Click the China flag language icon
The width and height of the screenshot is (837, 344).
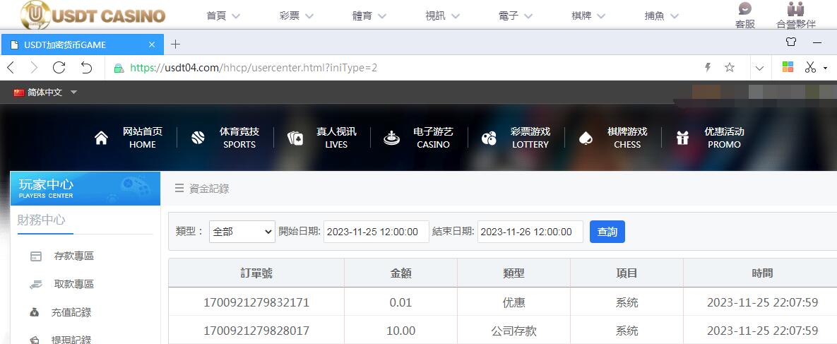click(19, 93)
